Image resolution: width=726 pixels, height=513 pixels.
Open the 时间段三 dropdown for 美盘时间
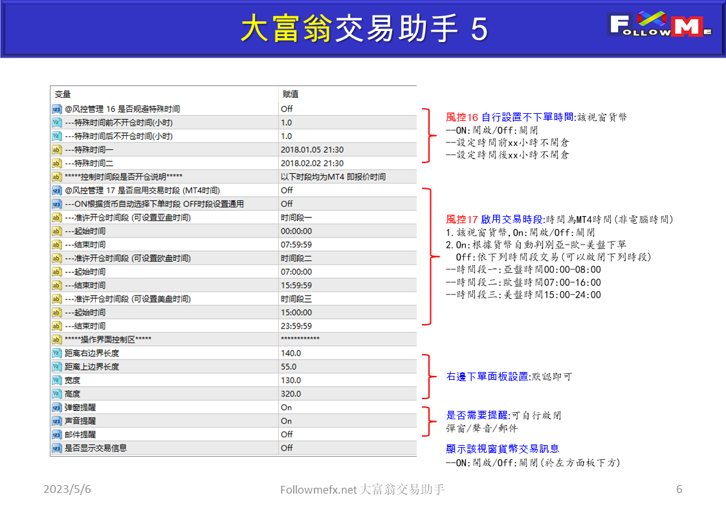[298, 298]
